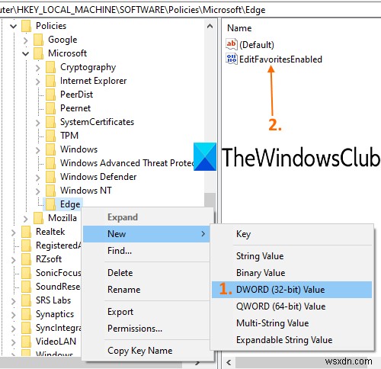Screen dimensions: 381x369
Task: Expand the Cryptography key
Action: 37,68
